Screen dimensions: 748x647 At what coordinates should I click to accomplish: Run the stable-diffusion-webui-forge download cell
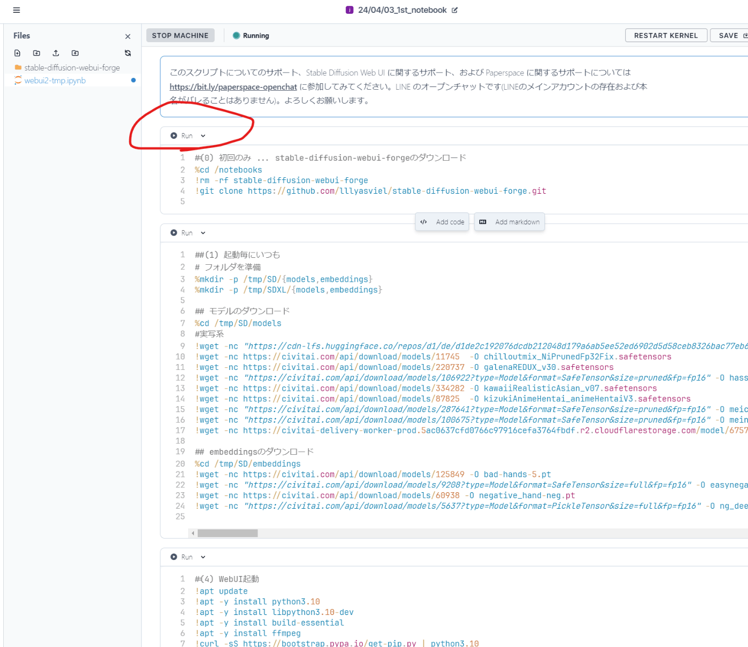point(182,136)
